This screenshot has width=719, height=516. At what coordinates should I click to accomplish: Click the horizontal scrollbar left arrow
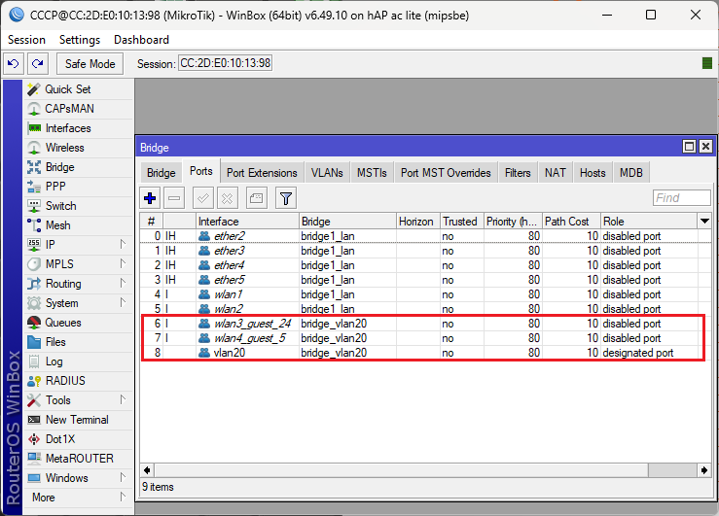click(147, 470)
